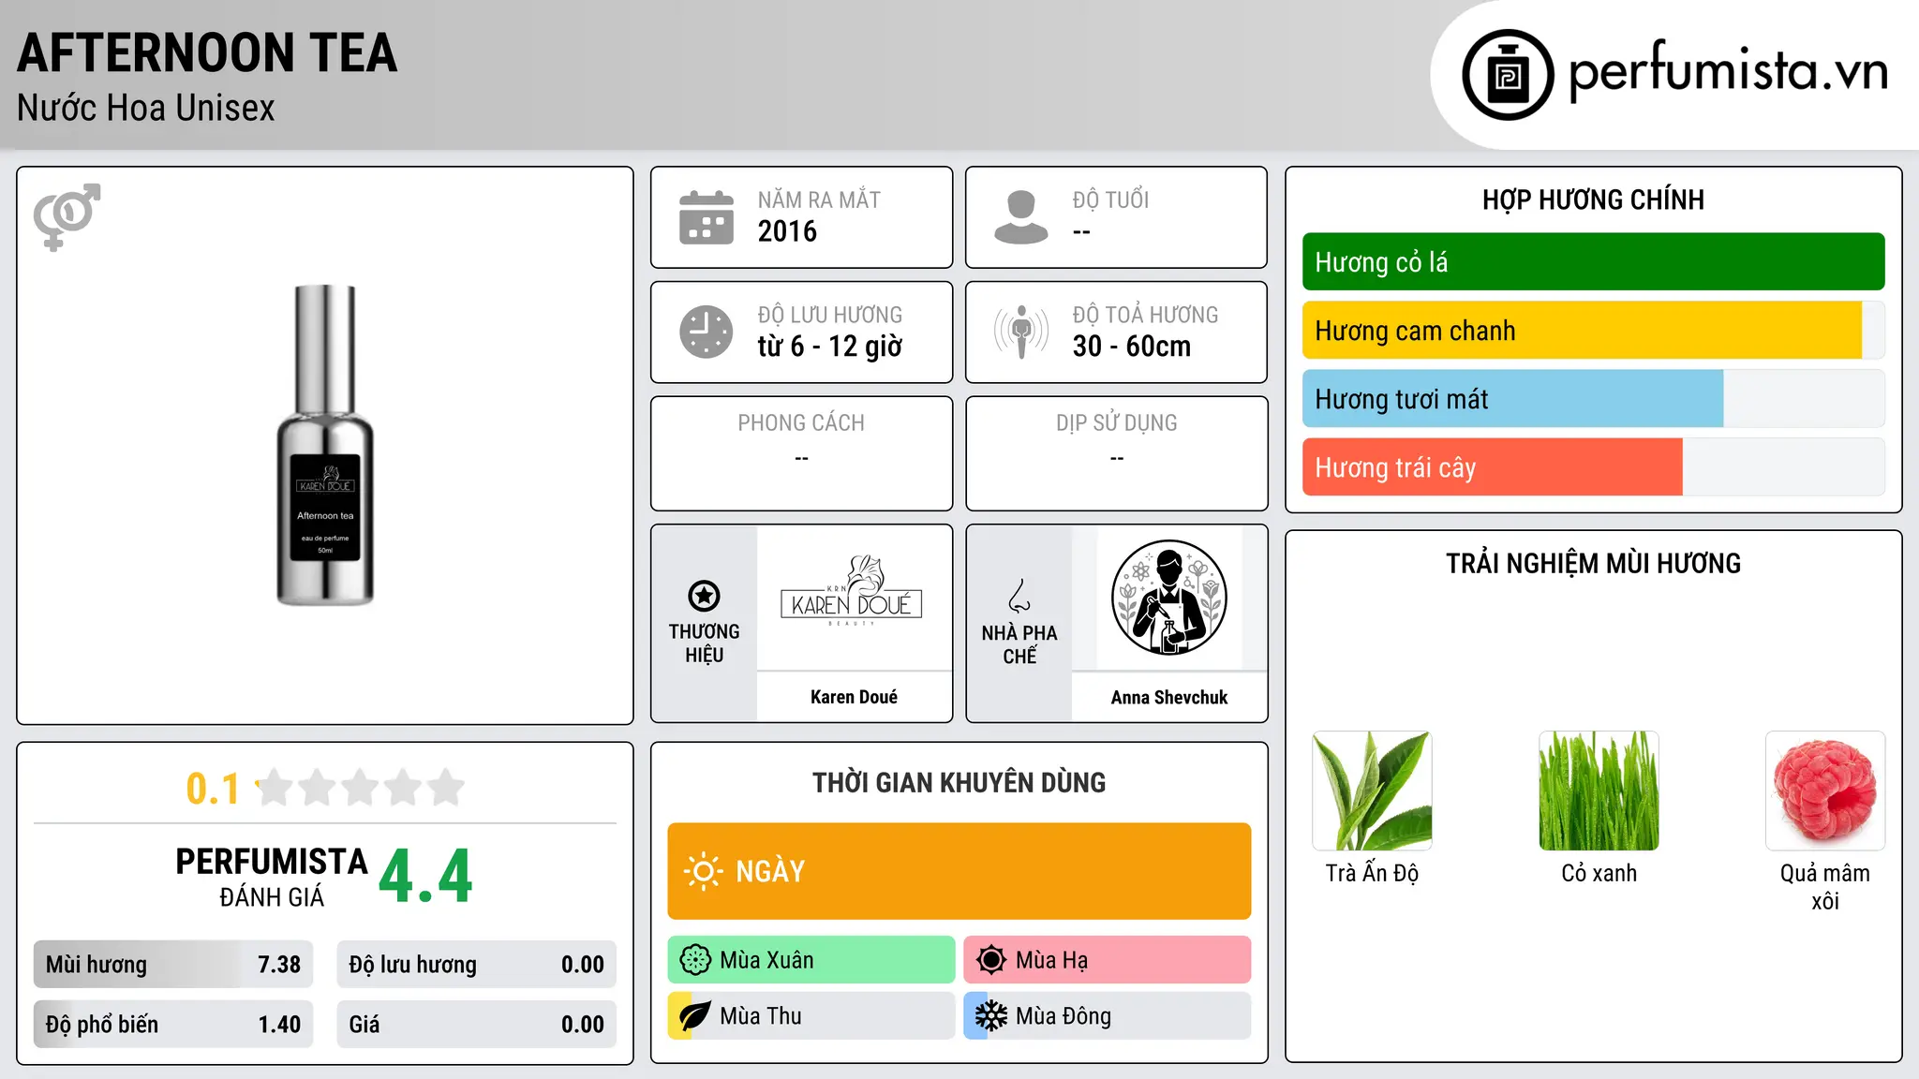Select the Cỏ xanh grass image
1919x1079 pixels.
[x=1599, y=791]
